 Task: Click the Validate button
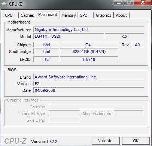[106, 141]
